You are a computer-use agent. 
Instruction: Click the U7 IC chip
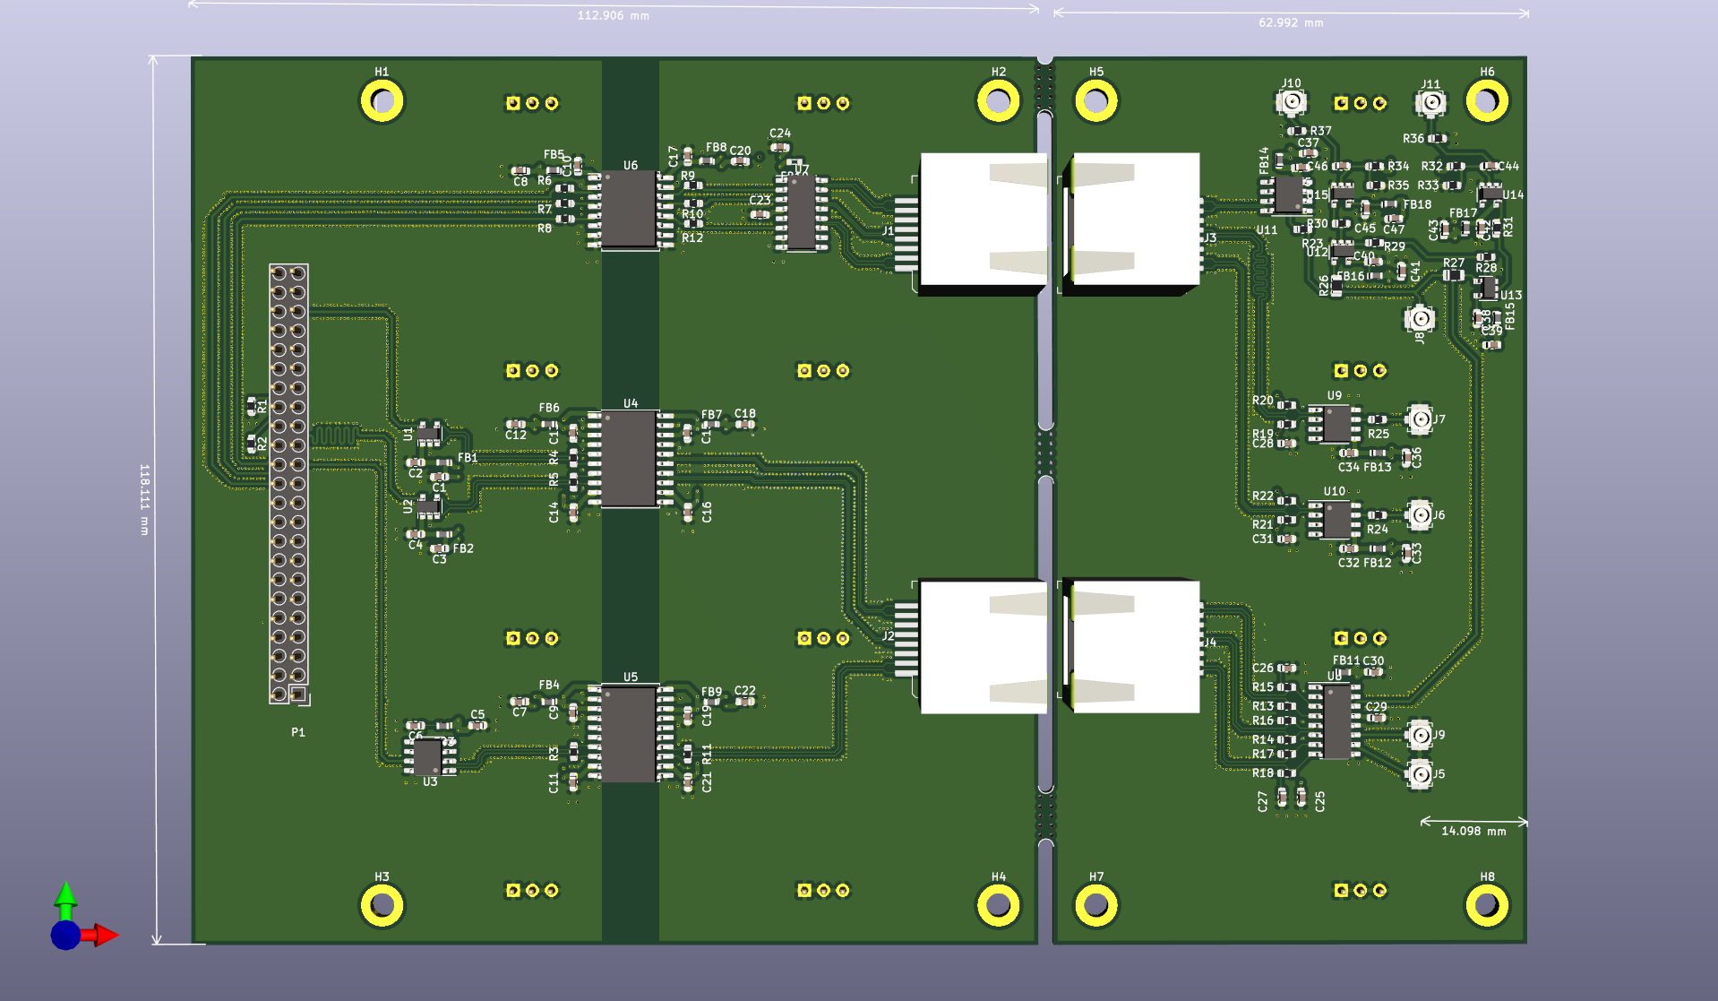tap(802, 213)
